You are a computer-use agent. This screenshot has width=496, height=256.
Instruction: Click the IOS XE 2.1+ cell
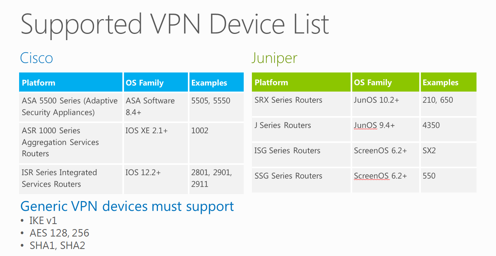(156, 143)
